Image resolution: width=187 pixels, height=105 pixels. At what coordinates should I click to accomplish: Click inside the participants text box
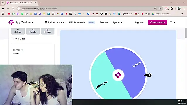point(33,54)
